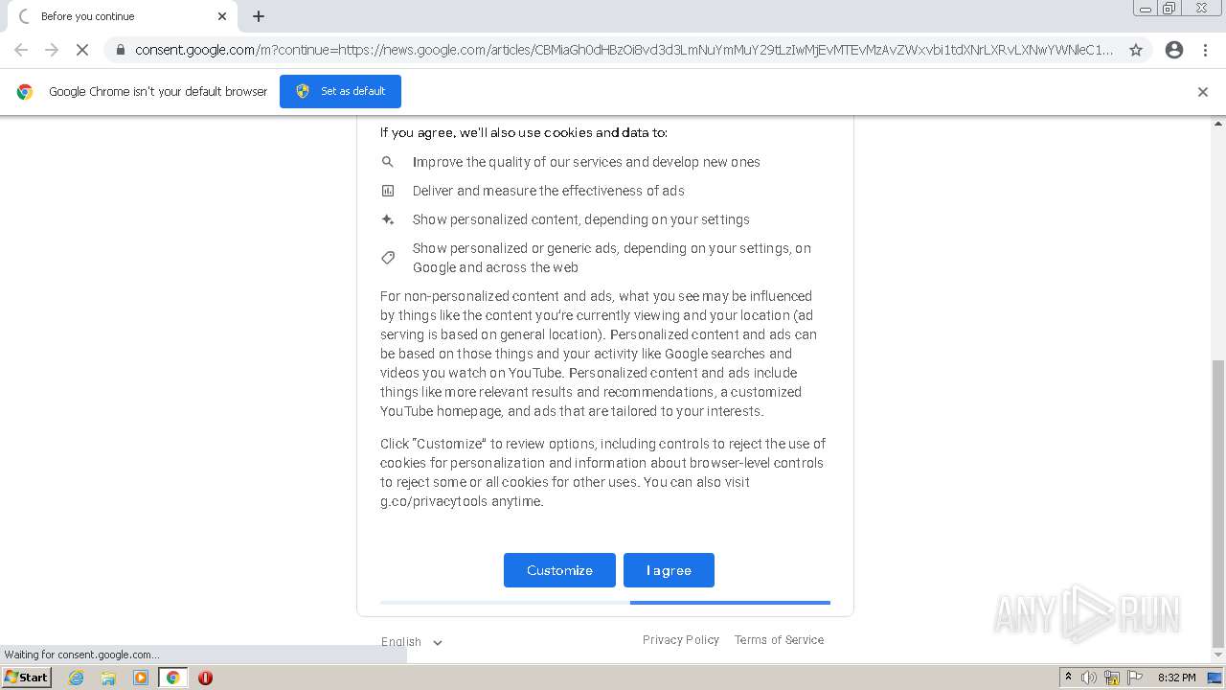Screen dimensions: 1226x690
Task: Open the Chrome profile account icon
Action: [x=1174, y=50]
